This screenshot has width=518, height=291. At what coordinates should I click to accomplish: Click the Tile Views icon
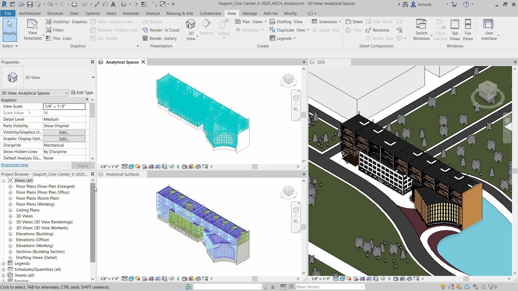[468, 24]
